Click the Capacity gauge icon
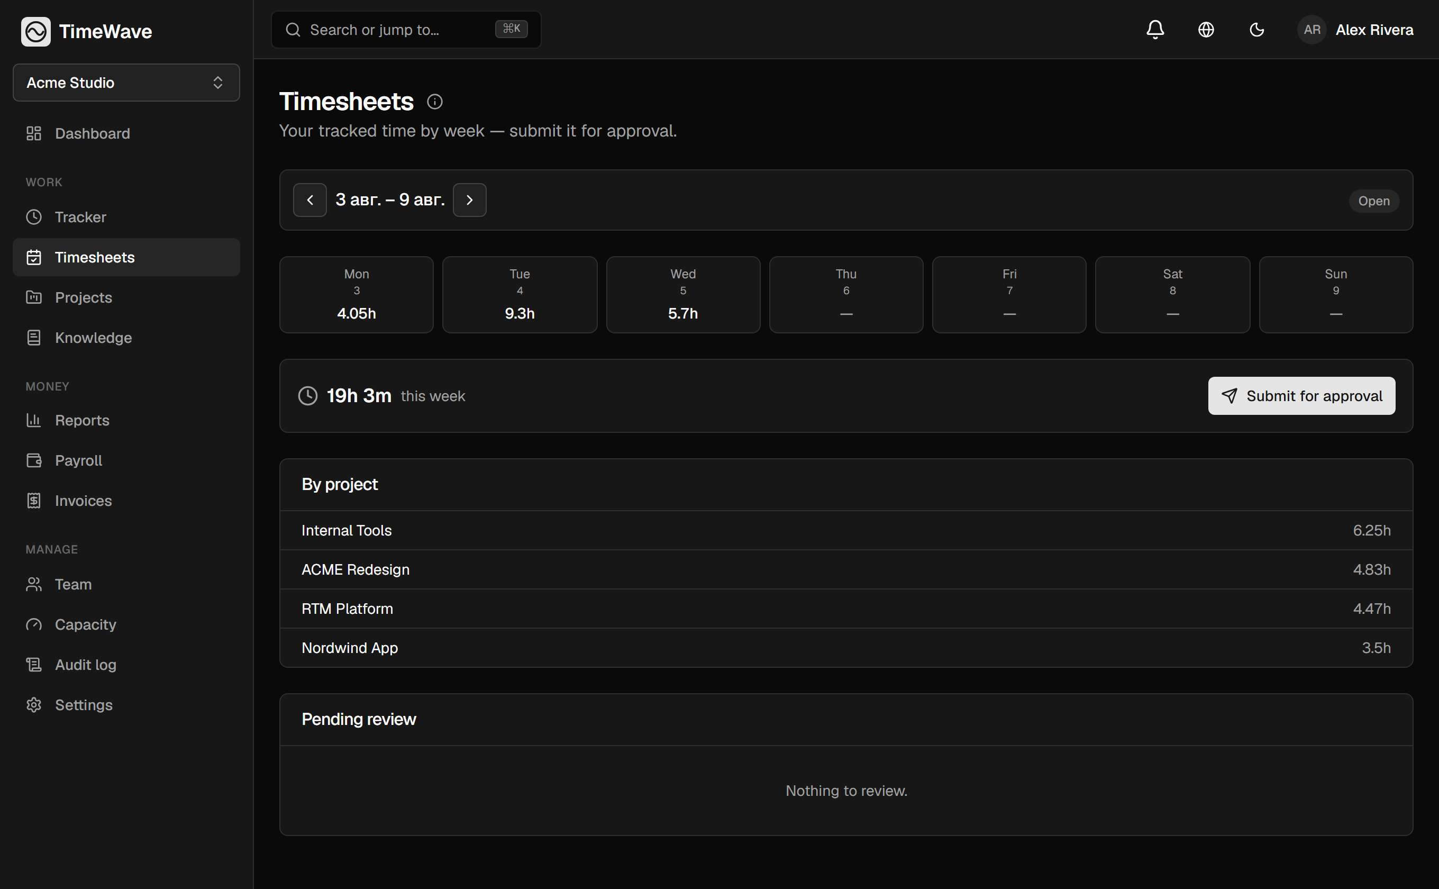 tap(34, 624)
